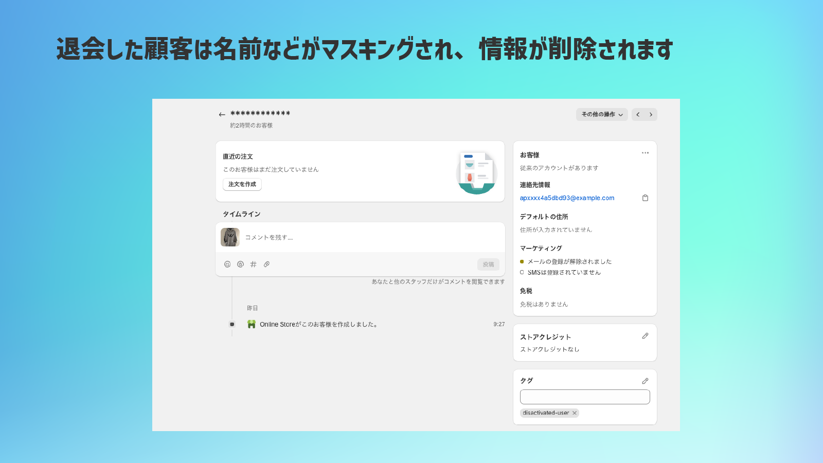
Task: Click inside the tag input field
Action: coord(584,397)
